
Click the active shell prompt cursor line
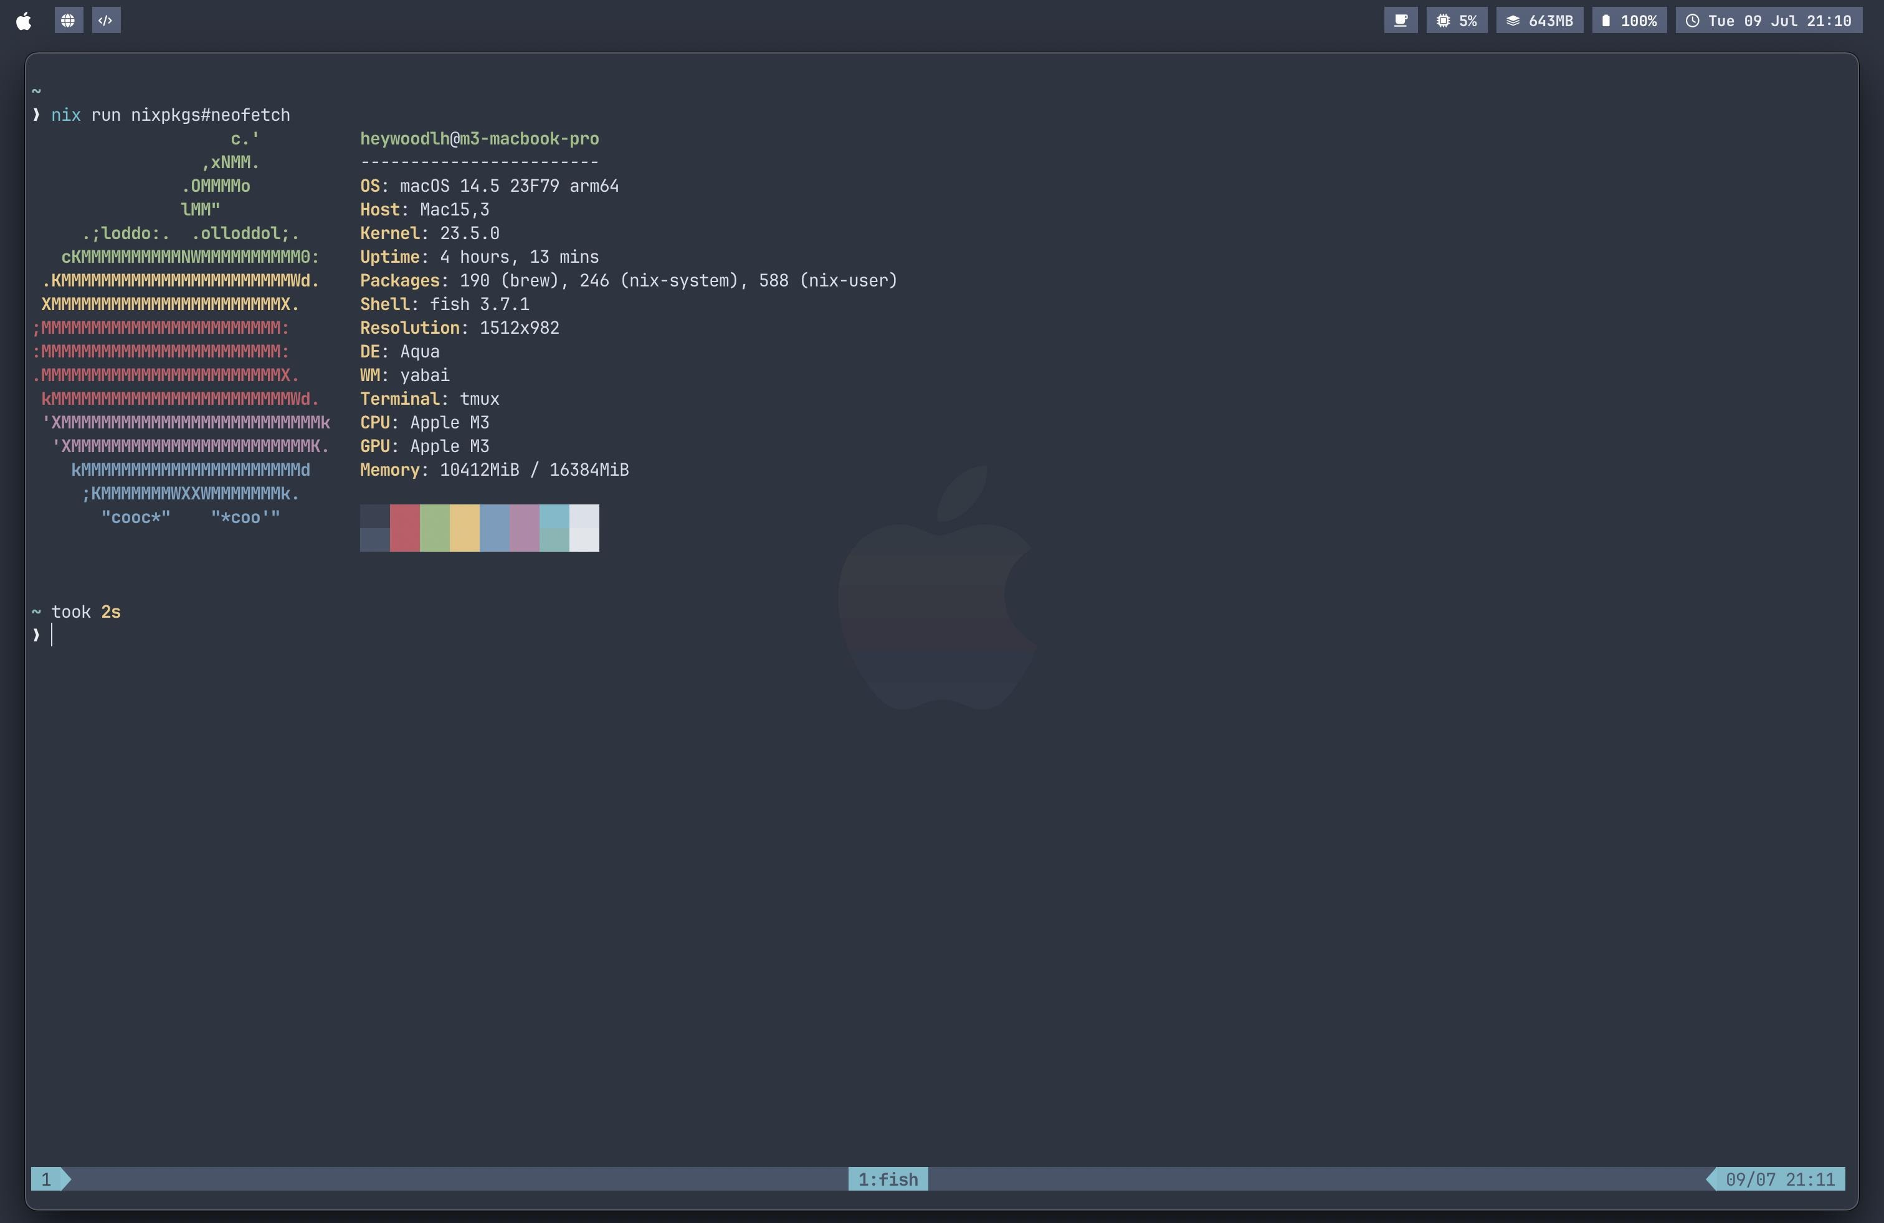43,635
